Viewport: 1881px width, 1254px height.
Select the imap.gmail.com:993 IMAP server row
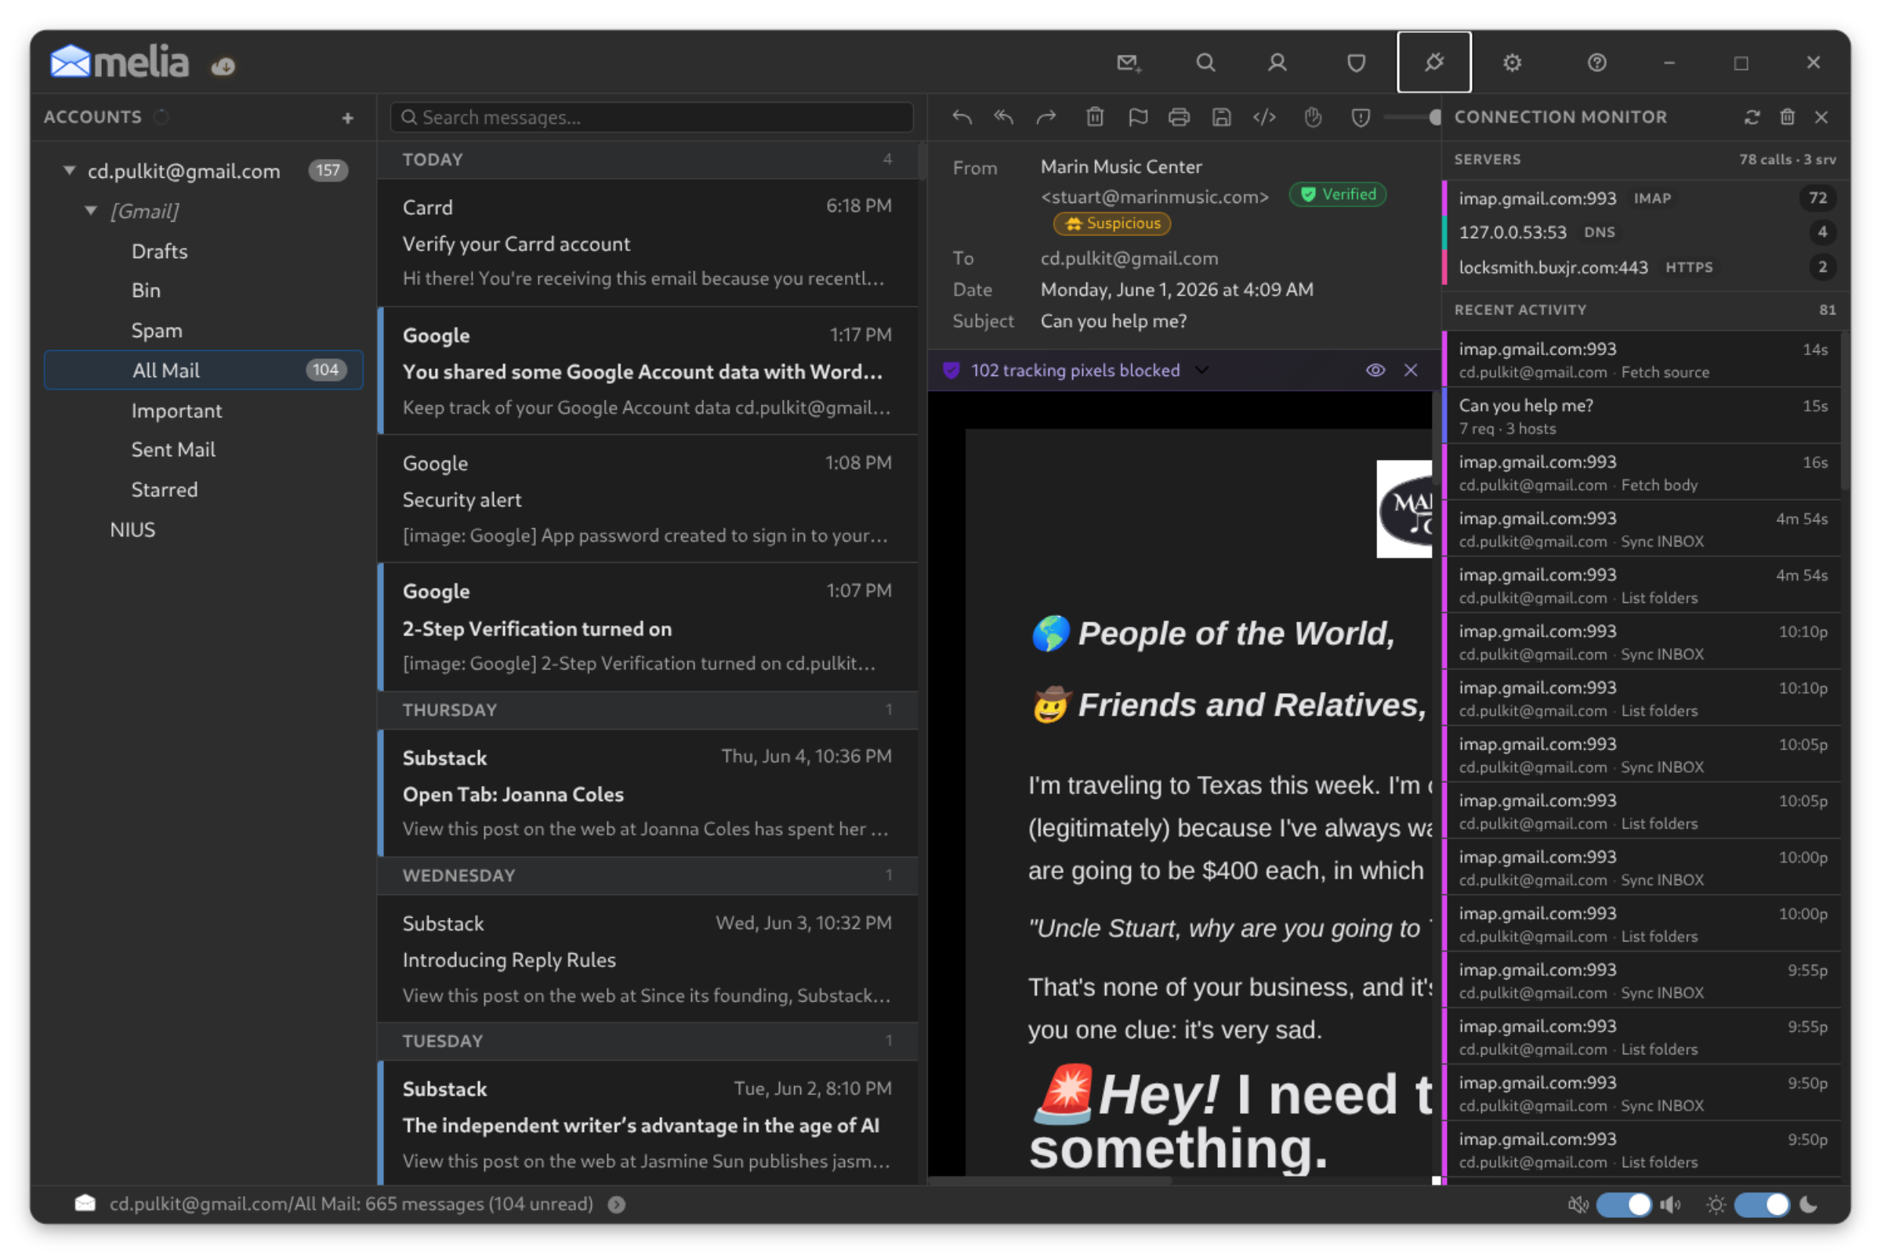click(1645, 198)
